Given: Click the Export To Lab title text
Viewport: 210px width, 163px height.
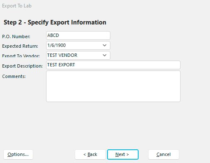Looking at the screenshot, I should tap(17, 6).
